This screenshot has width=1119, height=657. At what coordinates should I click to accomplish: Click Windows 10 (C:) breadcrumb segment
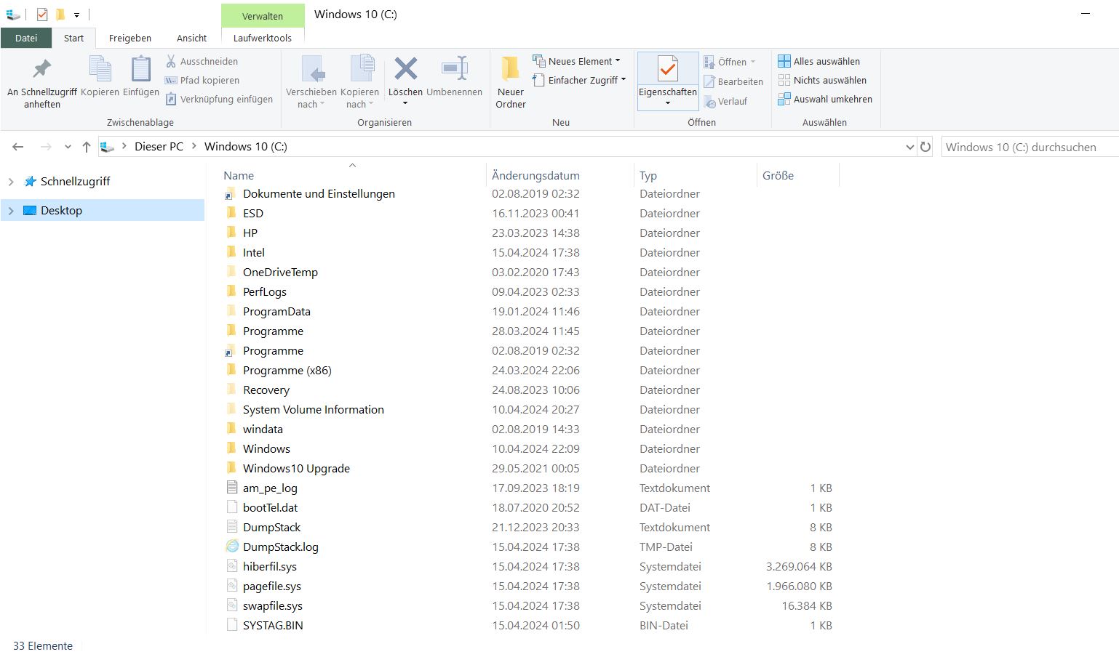(246, 147)
